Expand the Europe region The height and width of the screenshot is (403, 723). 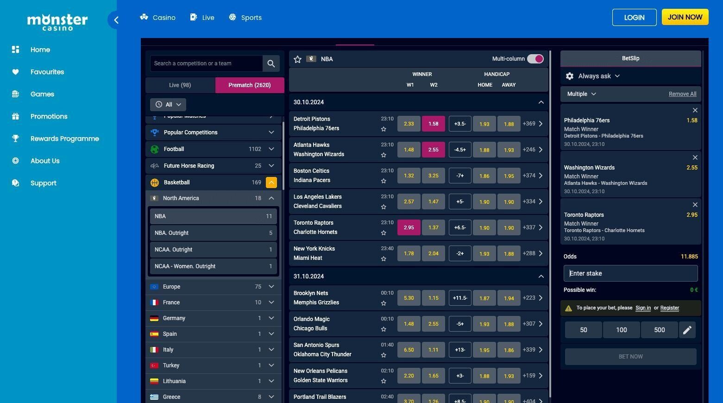click(x=214, y=287)
